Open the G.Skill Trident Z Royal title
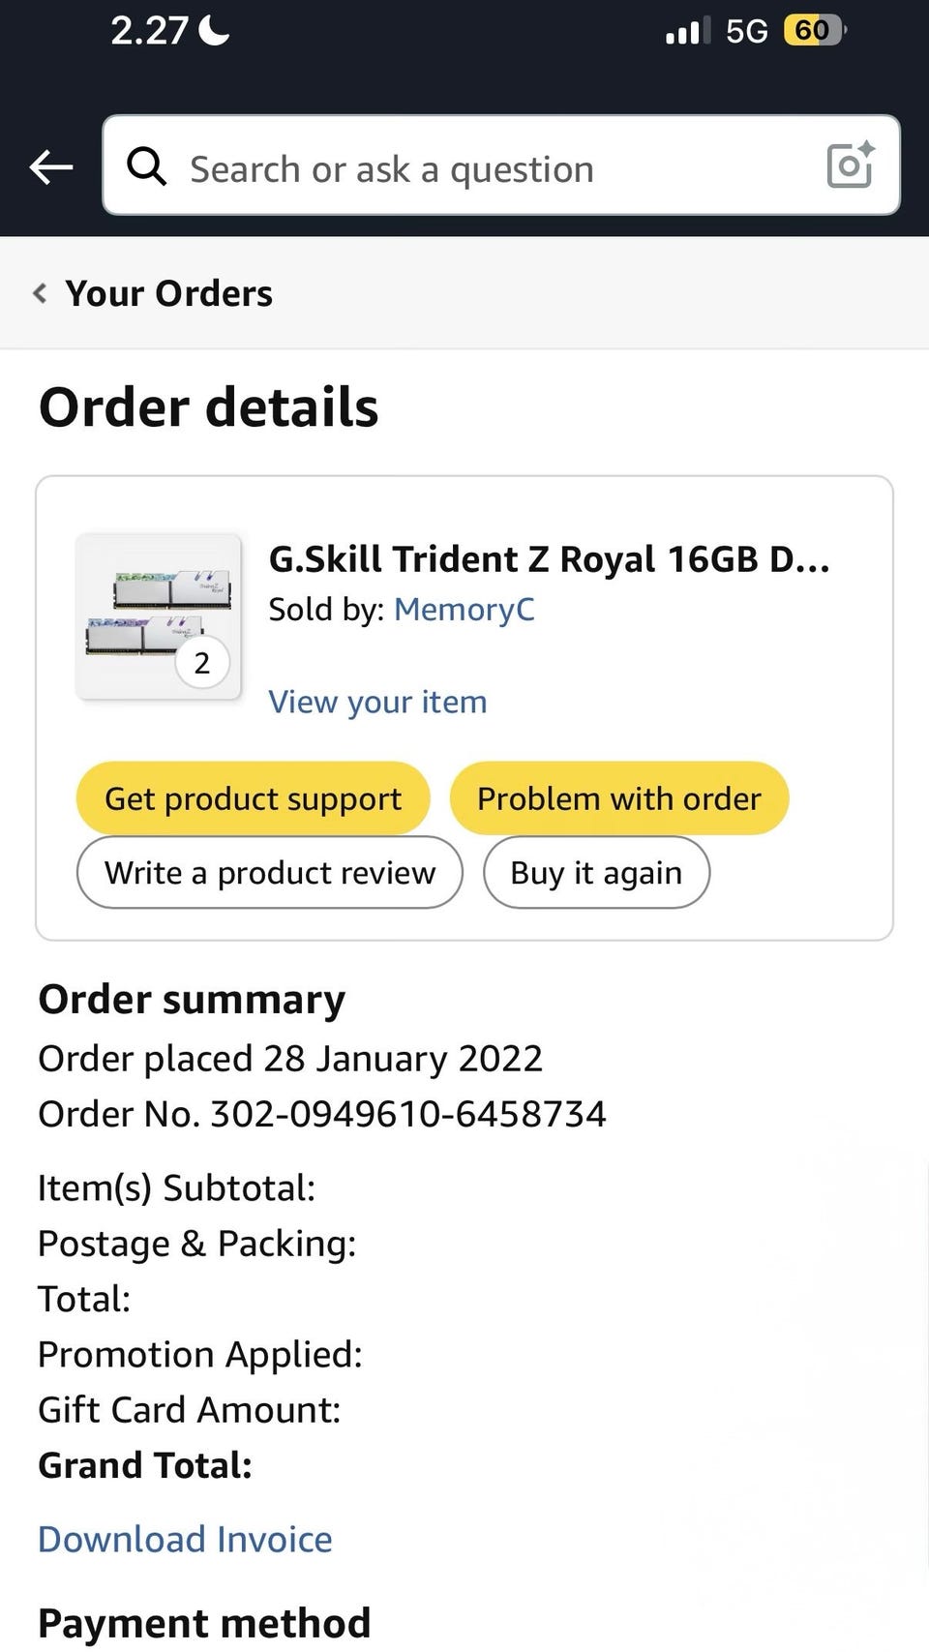Image resolution: width=929 pixels, height=1652 pixels. coord(549,559)
